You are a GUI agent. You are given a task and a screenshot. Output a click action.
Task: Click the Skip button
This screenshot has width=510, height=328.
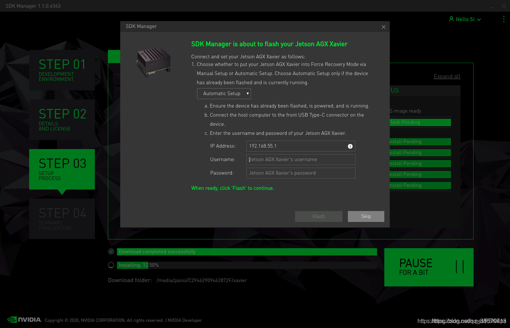coord(366,216)
